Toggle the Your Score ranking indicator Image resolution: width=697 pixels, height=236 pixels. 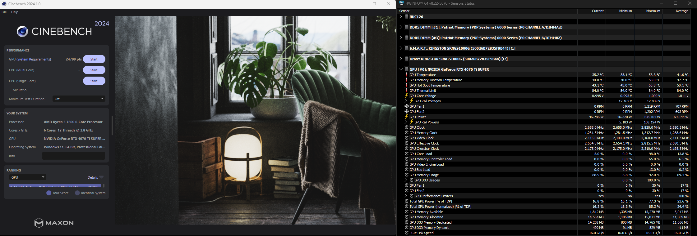pos(49,193)
